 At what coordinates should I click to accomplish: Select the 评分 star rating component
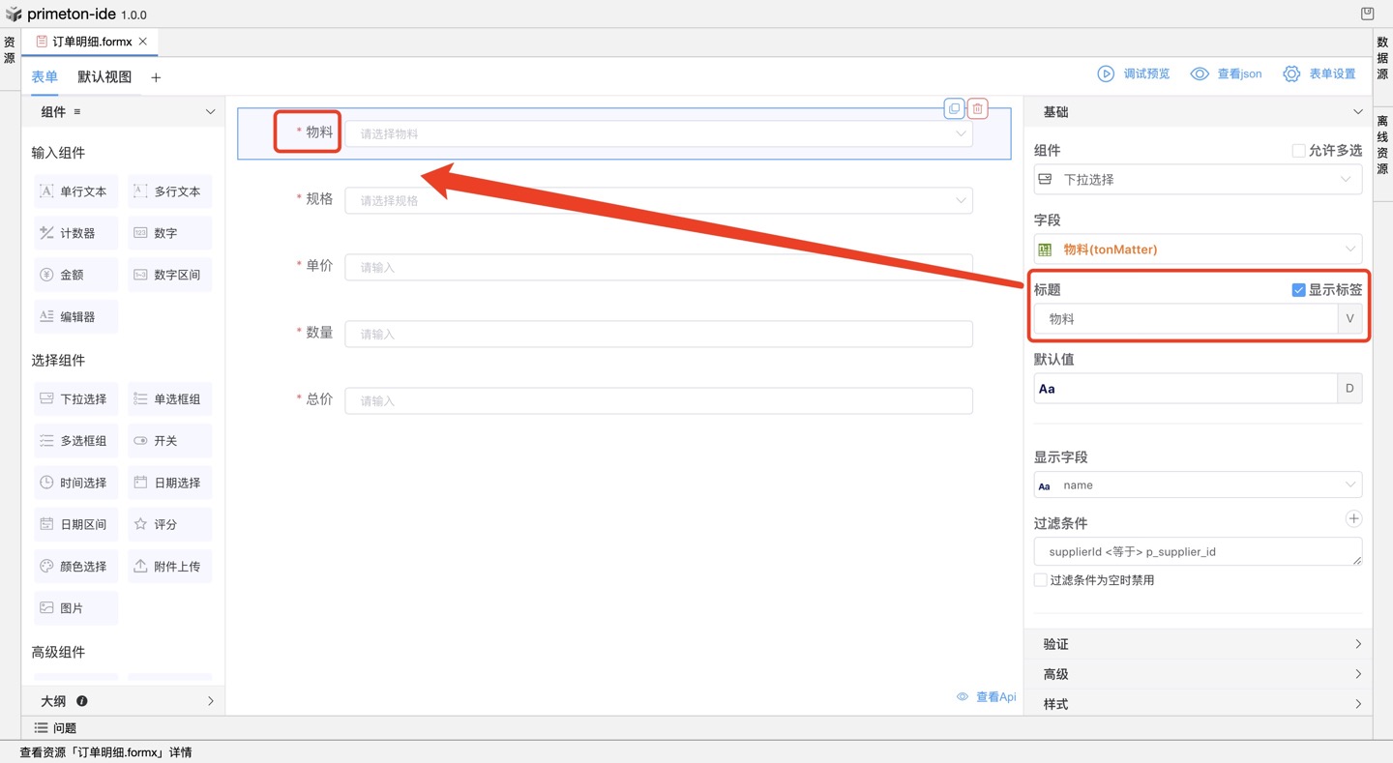click(x=169, y=524)
